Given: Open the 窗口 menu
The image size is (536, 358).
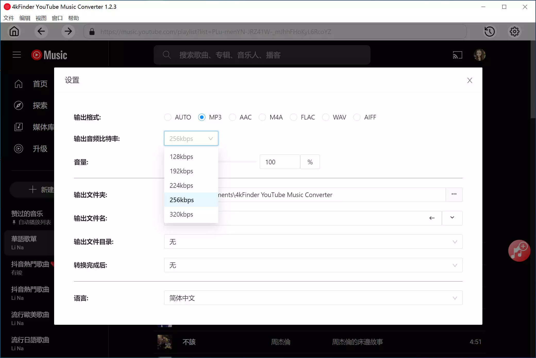Looking at the screenshot, I should coord(57,18).
